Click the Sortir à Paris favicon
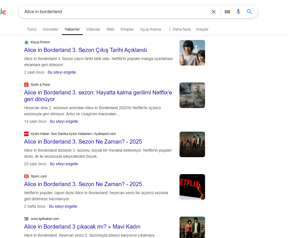 point(26,85)
